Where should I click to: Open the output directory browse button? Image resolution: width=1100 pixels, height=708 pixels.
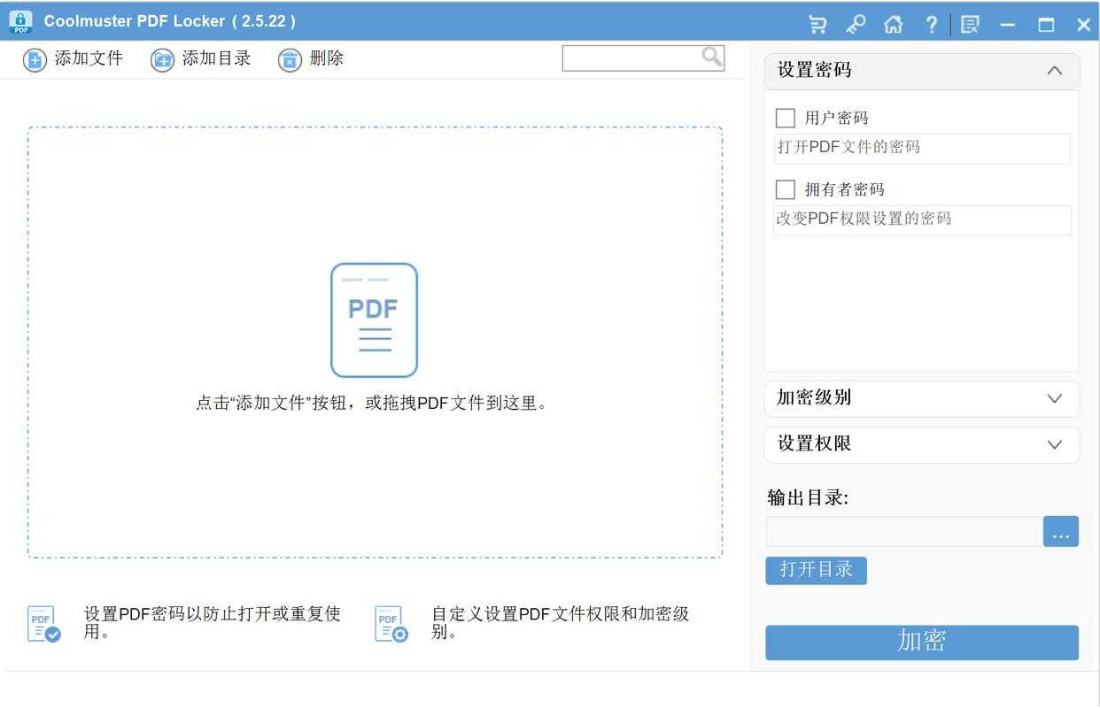coord(1060,531)
